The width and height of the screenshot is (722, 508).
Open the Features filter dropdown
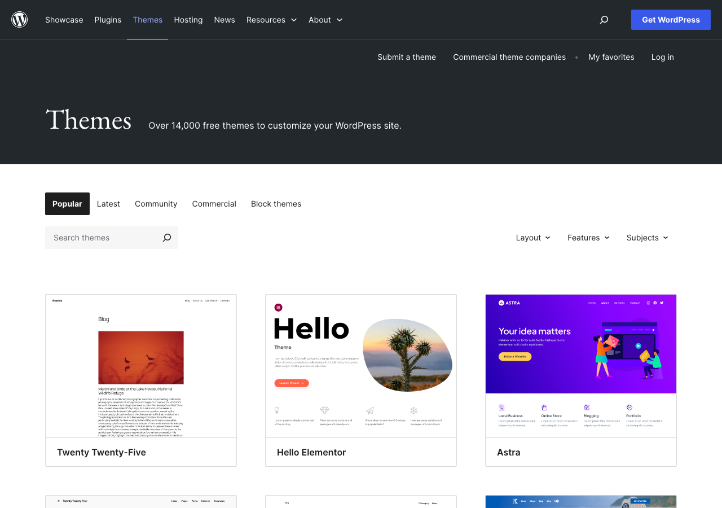coord(588,238)
